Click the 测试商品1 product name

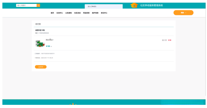click(50, 40)
